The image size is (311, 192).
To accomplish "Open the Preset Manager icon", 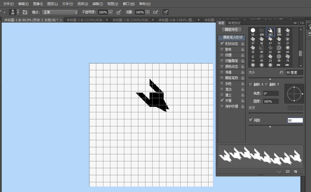I will 288,172.
